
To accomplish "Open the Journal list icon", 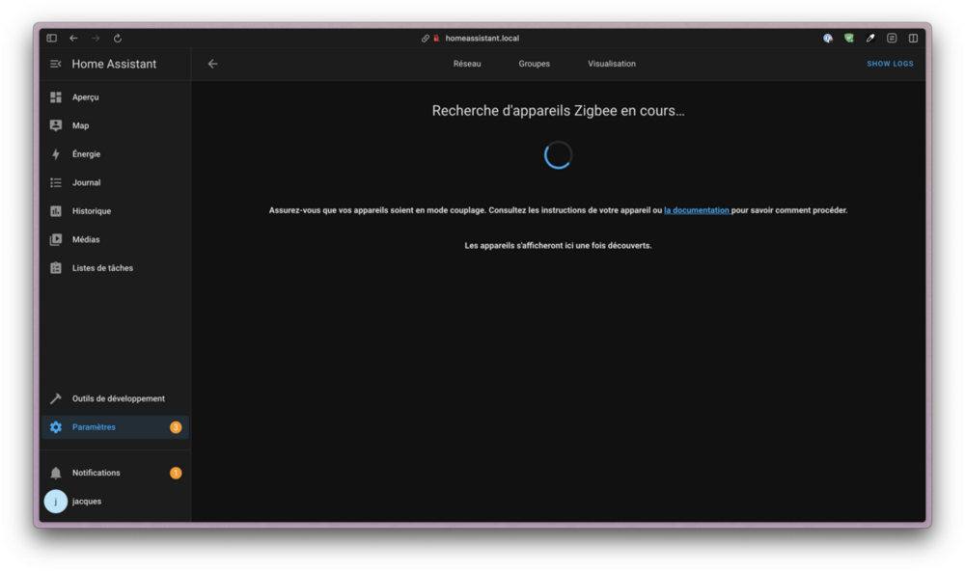I will (x=56, y=182).
